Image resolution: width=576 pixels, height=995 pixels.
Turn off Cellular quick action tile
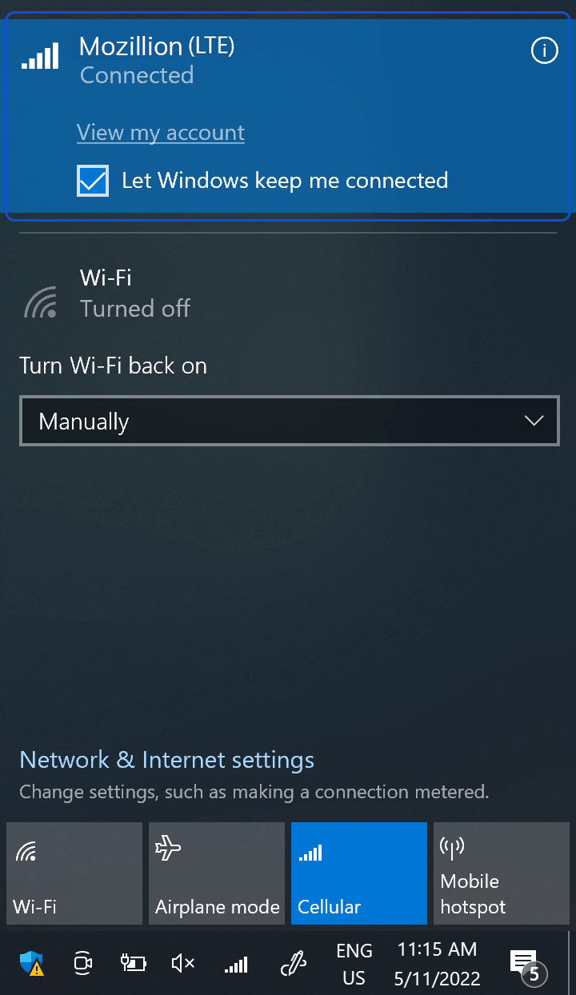point(359,873)
